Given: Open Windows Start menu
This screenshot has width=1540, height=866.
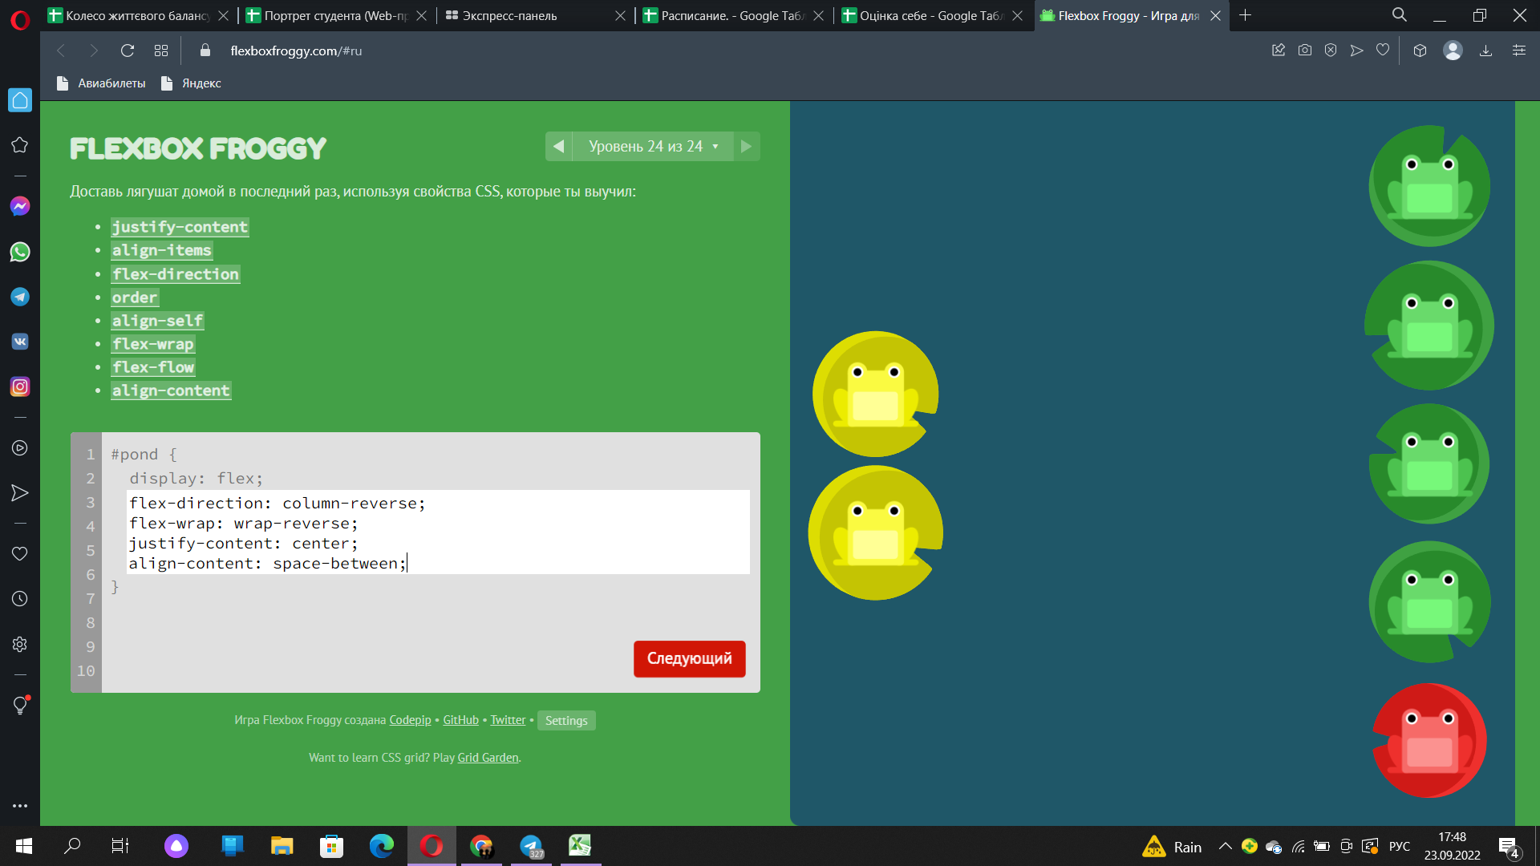Looking at the screenshot, I should (24, 846).
